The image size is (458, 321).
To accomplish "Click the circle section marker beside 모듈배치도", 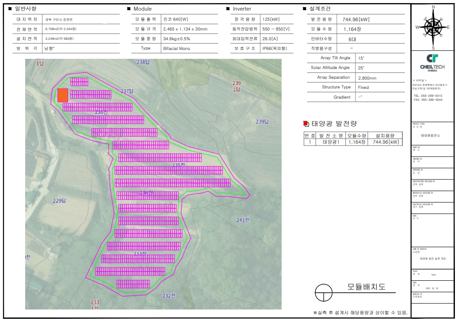I will pos(324,292).
